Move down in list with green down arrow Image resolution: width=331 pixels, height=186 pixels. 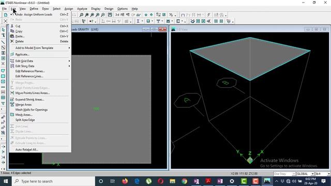(x=152, y=15)
